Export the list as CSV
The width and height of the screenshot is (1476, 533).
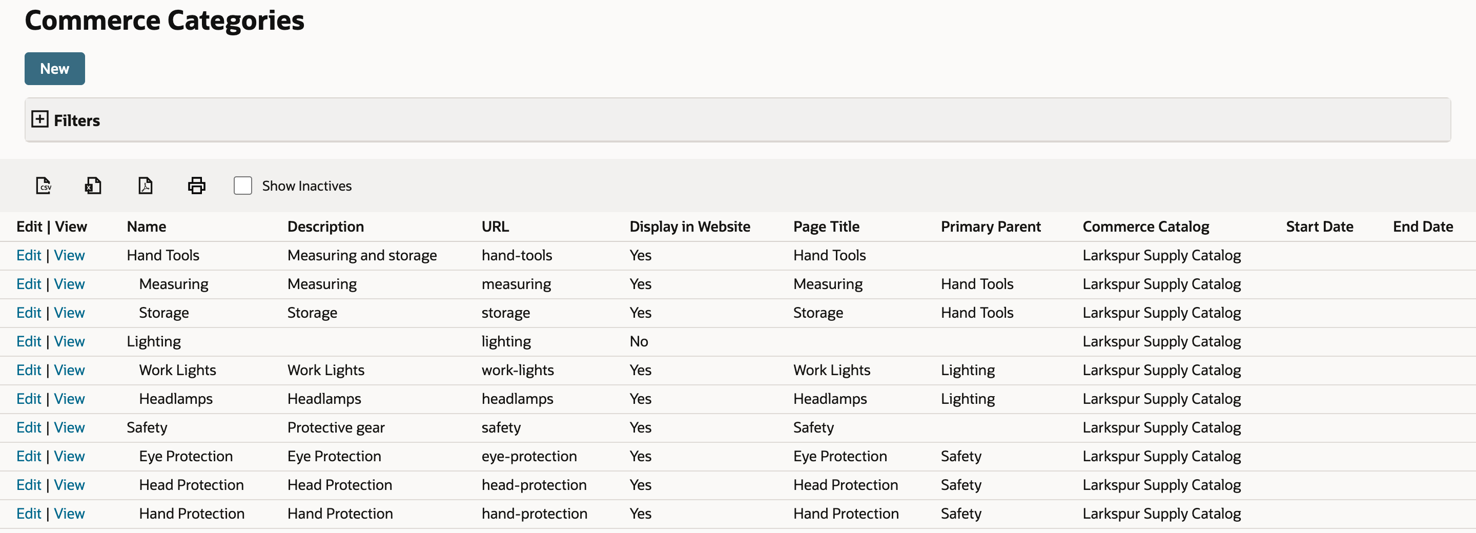pos(44,186)
